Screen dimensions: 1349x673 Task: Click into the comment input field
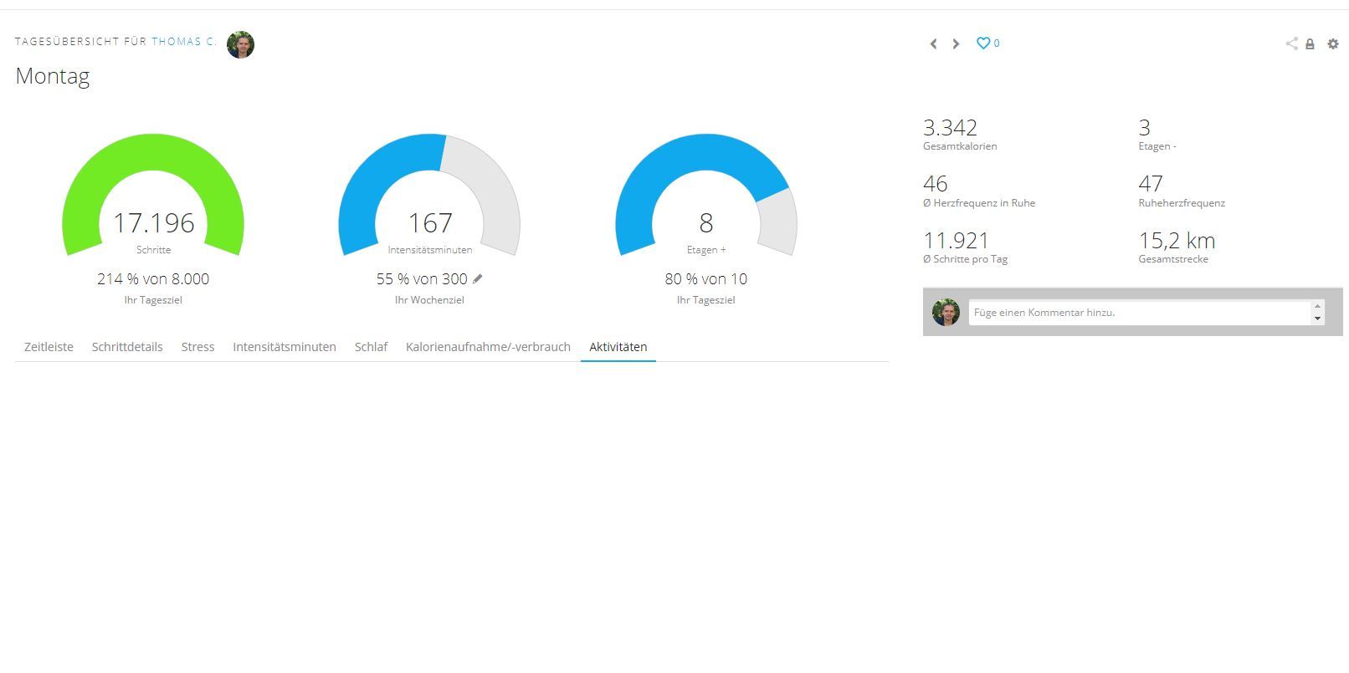click(1138, 313)
